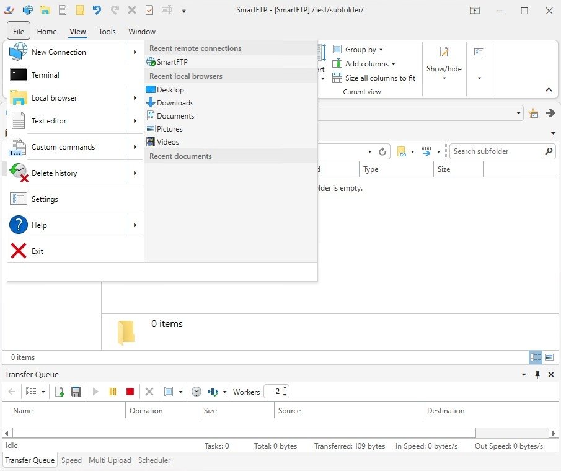Select Custom commands menu entry
Screen dimensions: 561x471
(x=68, y=147)
